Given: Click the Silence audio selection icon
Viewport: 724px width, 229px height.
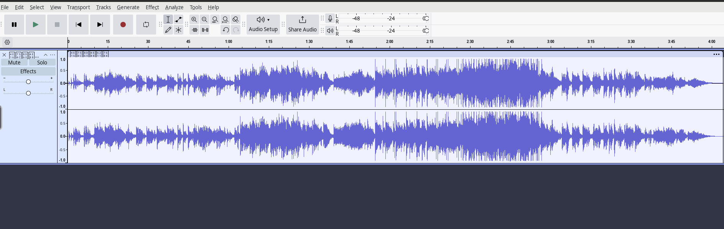Looking at the screenshot, I should pyautogui.click(x=205, y=30).
